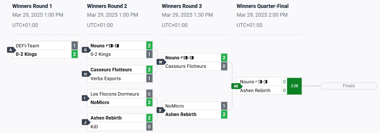
Task: Click Casseurs Flotteurs in Winners Round 3
Action: coord(186,66)
